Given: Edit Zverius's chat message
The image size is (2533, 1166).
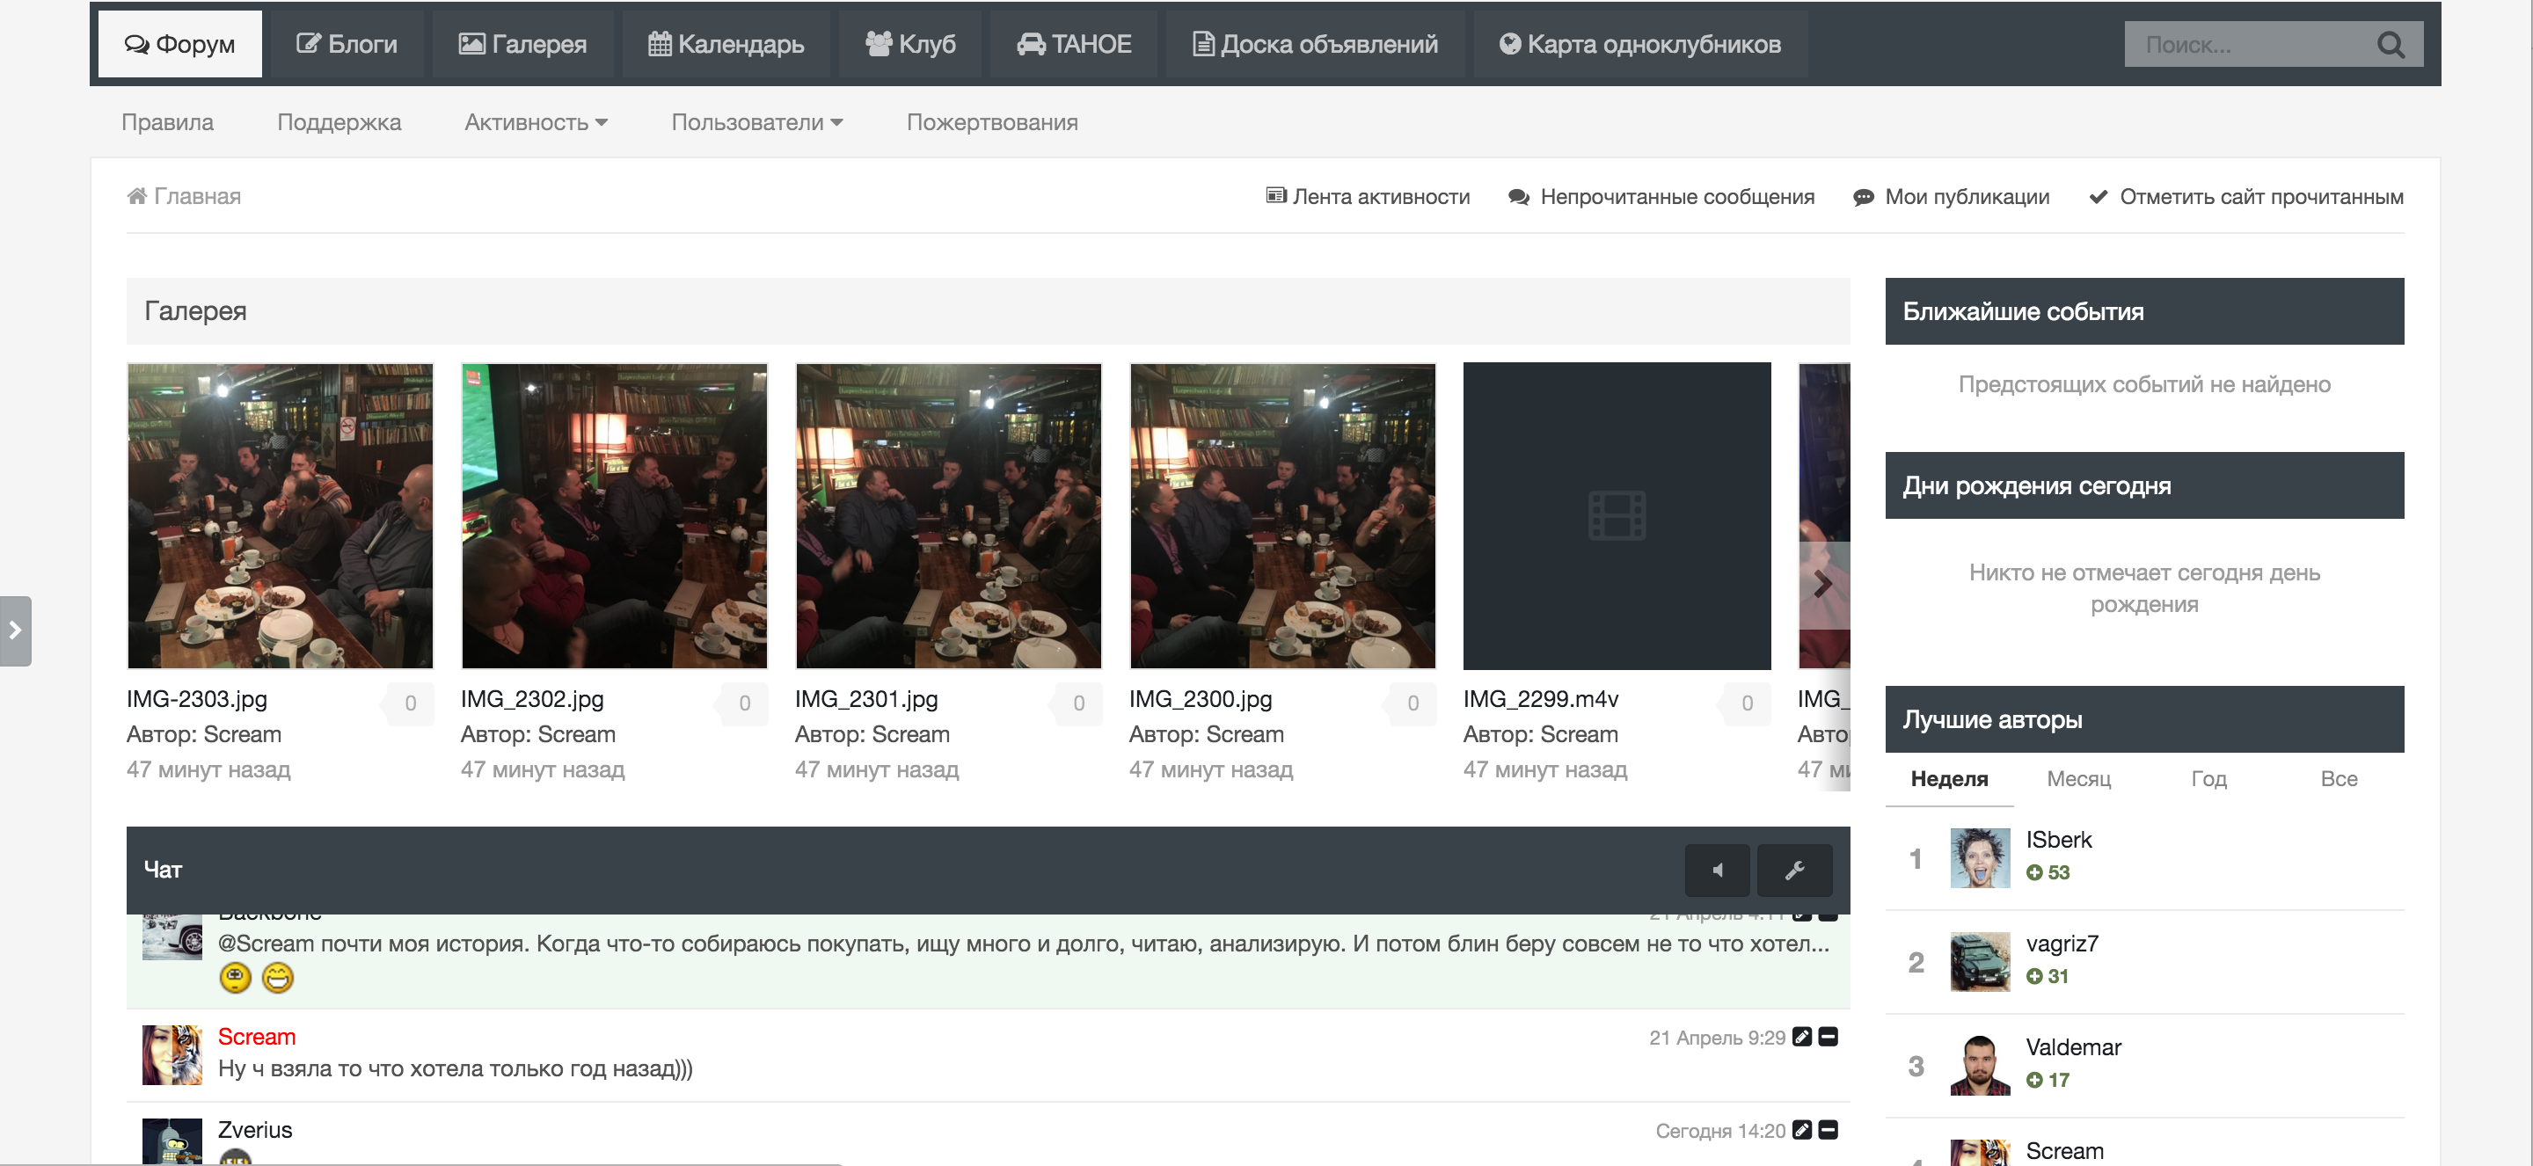Looking at the screenshot, I should point(1801,1131).
